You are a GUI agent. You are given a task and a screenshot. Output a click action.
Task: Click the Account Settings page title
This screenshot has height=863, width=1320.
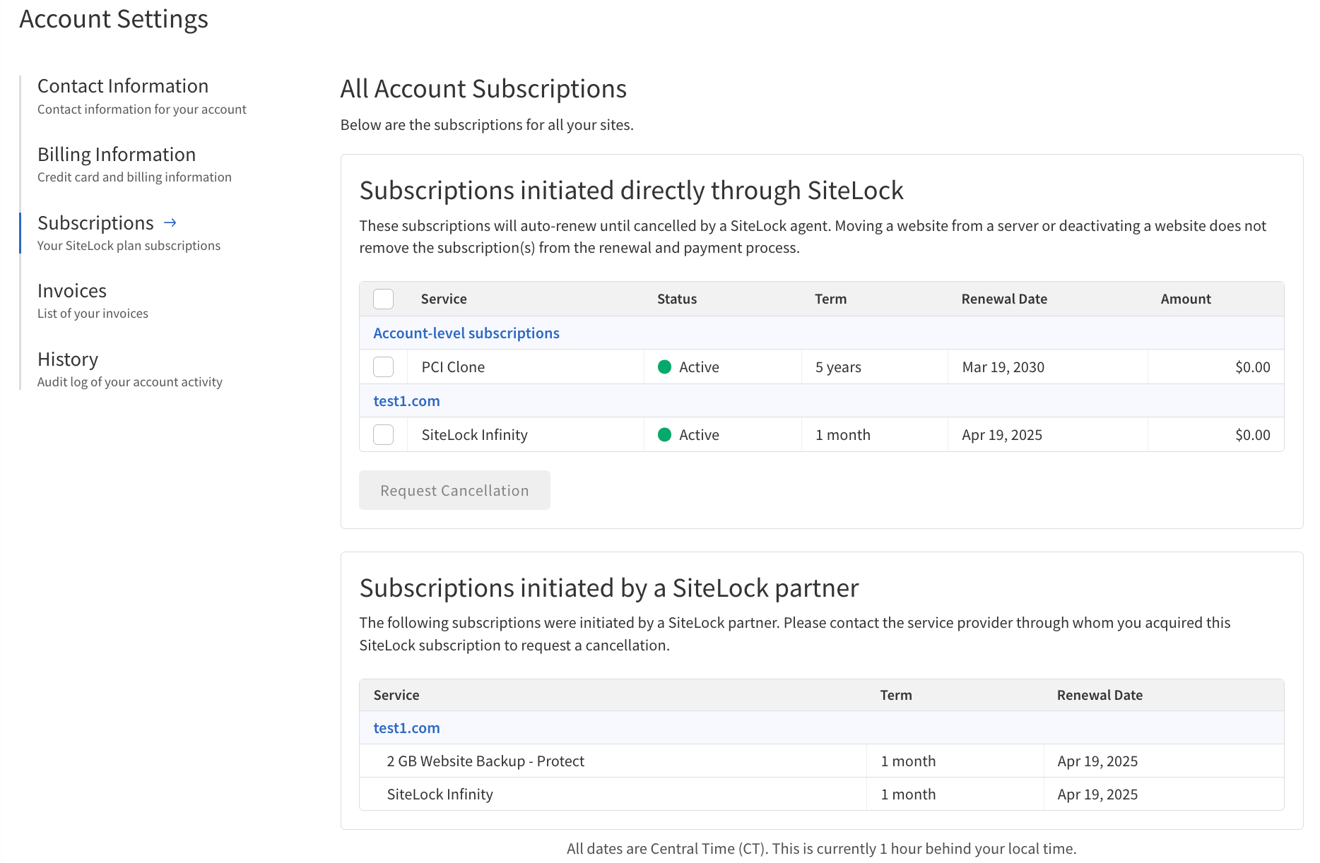(114, 19)
